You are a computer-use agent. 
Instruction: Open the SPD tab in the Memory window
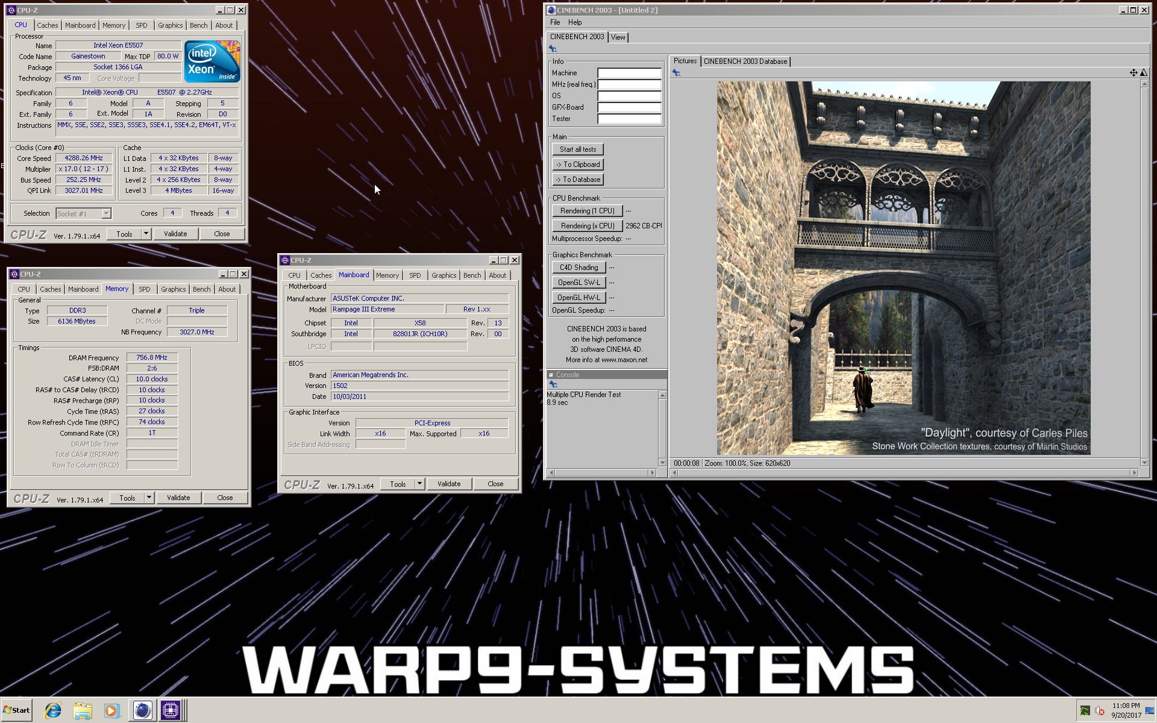tap(145, 289)
